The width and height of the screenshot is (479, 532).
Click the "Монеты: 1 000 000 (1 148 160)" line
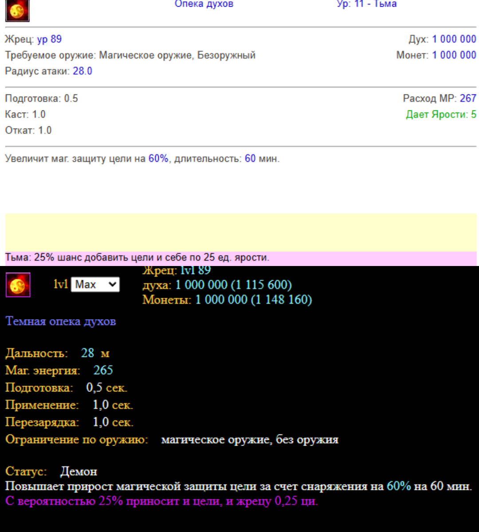tap(227, 300)
